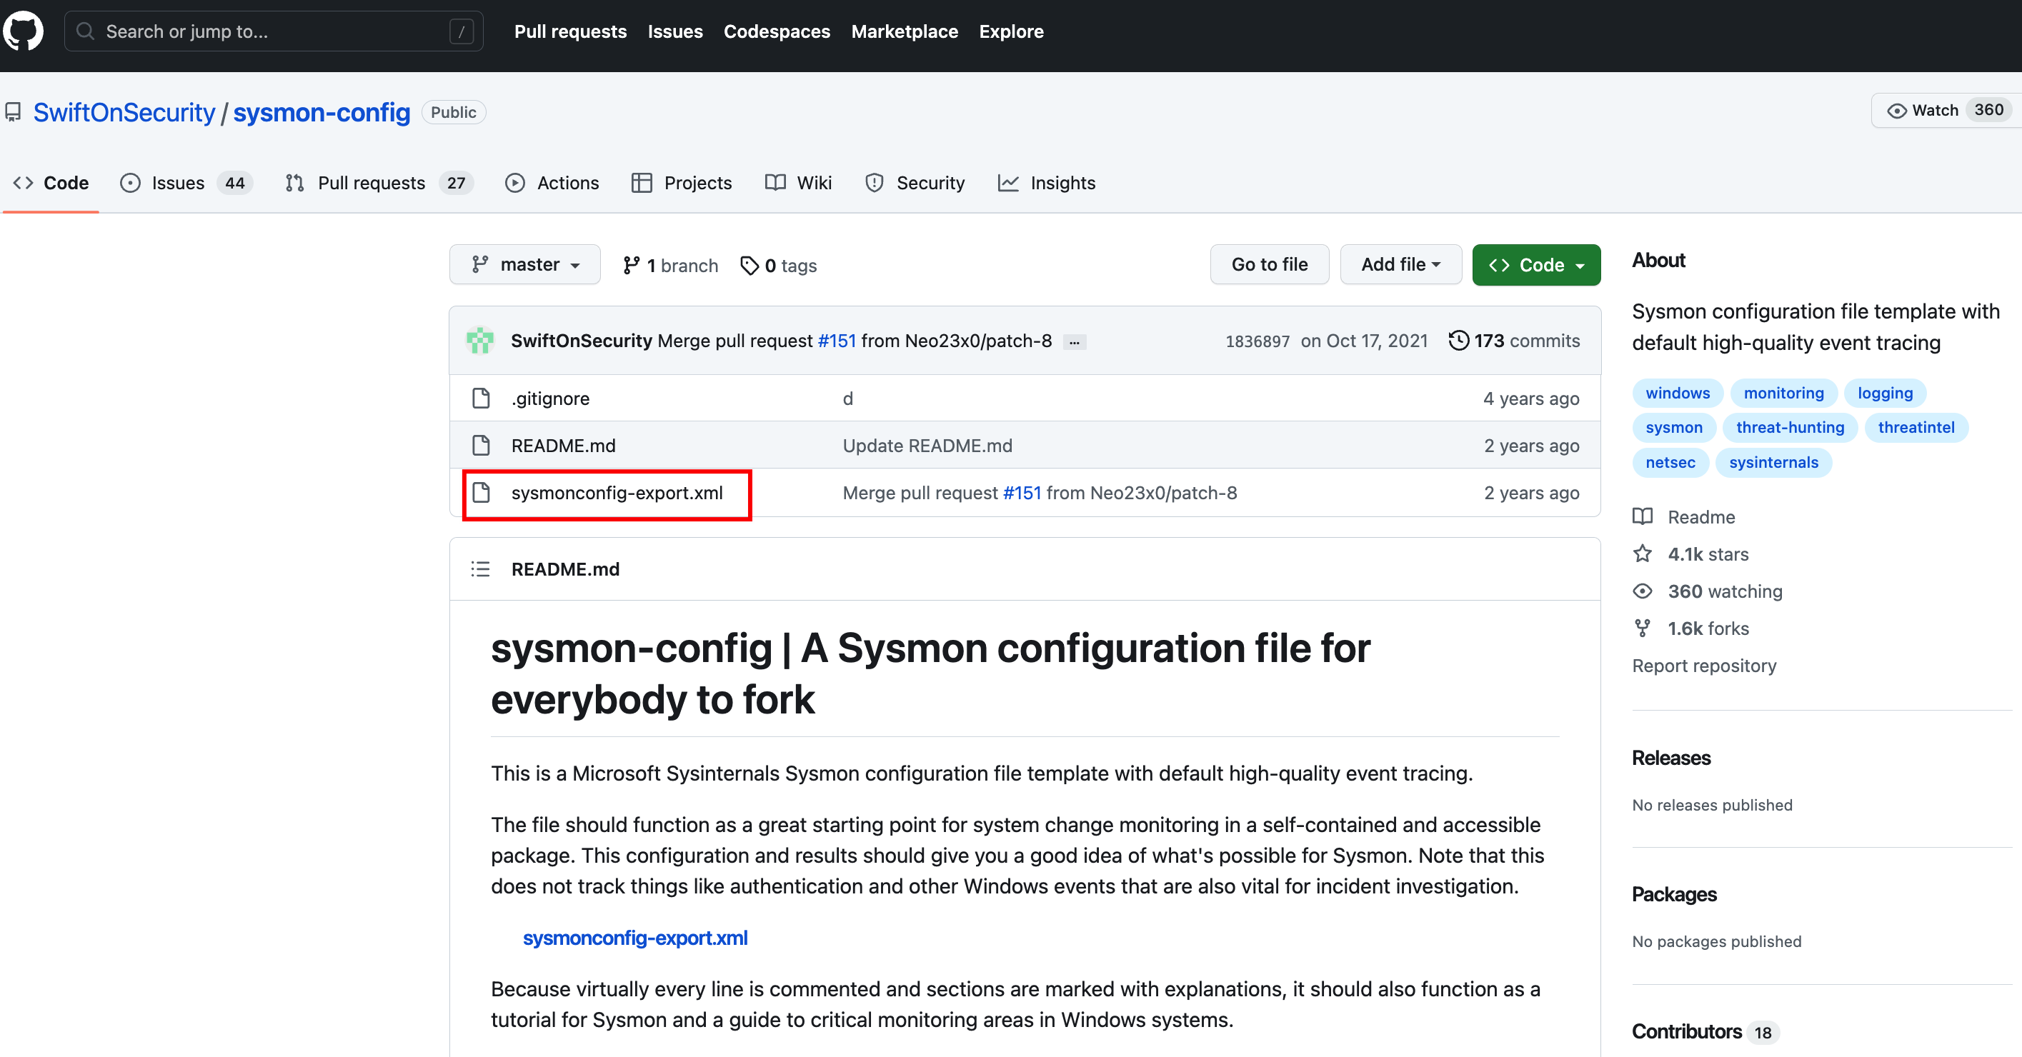This screenshot has width=2022, height=1057.
Task: View the 173 commits history
Action: [x=1514, y=341]
